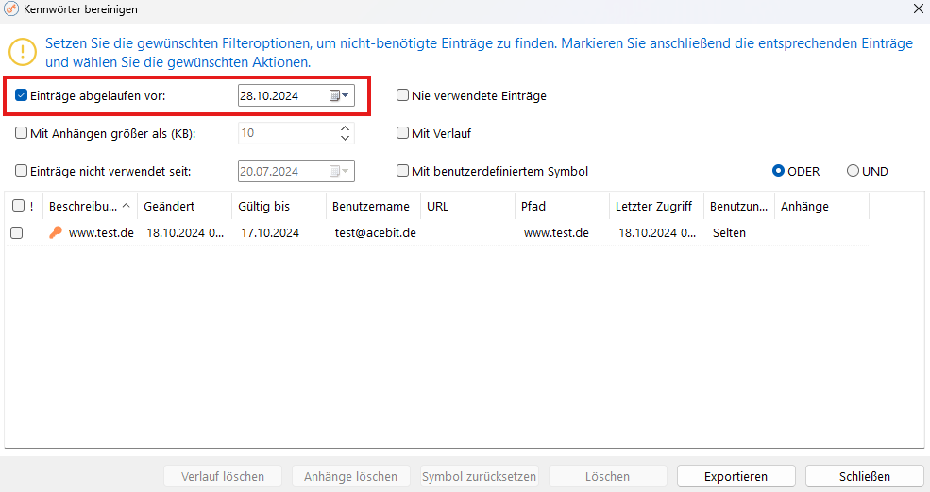The height and width of the screenshot is (492, 930).
Task: Sort by the URL column header
Action: click(x=467, y=206)
